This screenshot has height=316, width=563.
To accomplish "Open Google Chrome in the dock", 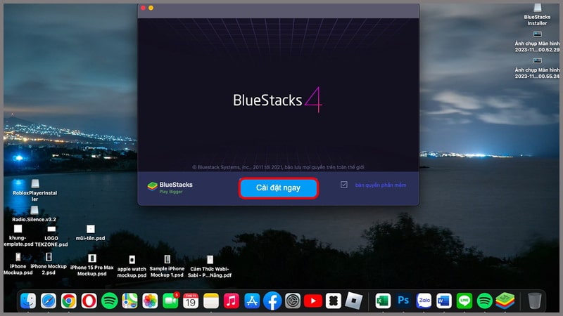I will [68, 301].
